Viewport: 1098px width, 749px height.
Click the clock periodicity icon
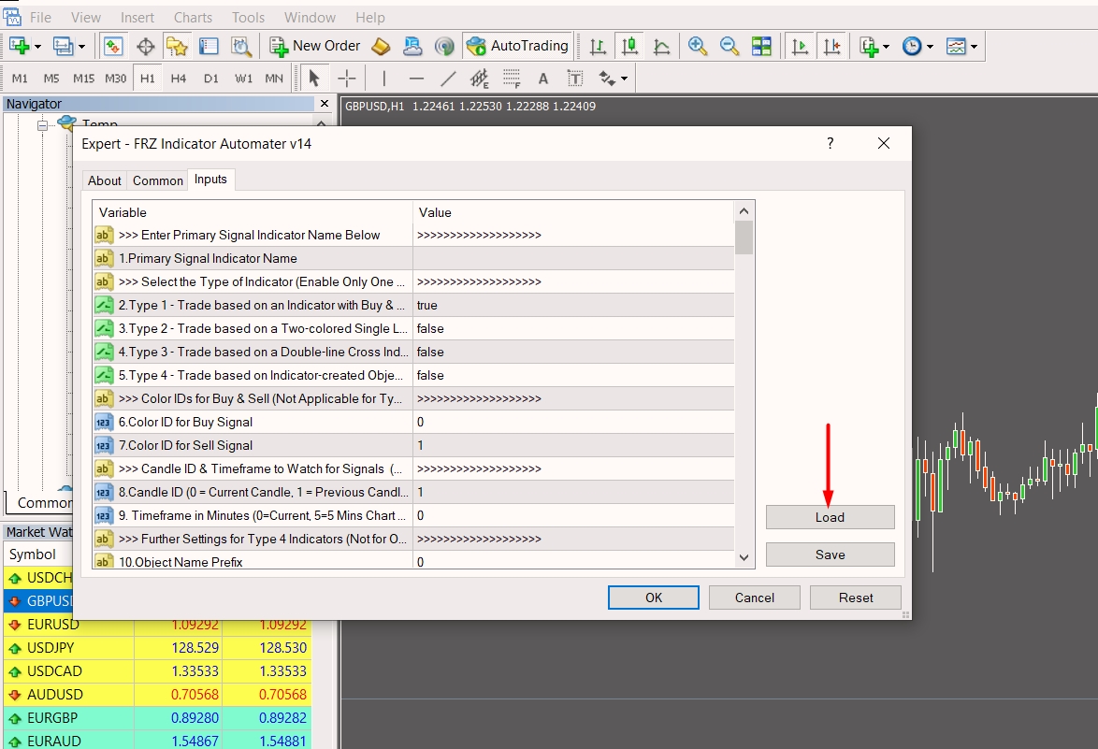912,46
